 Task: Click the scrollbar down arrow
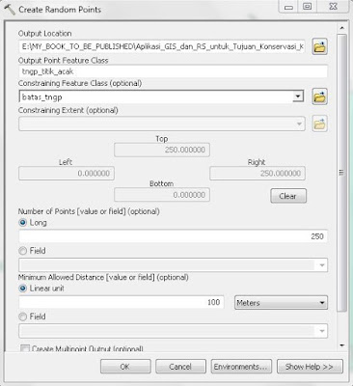tap(341, 345)
